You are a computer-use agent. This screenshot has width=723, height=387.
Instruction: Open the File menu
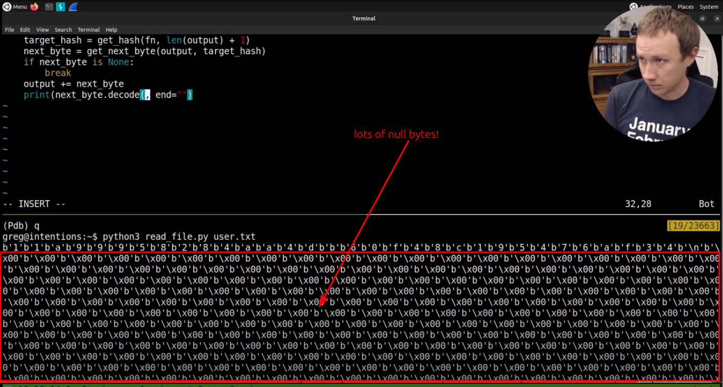tap(9, 30)
